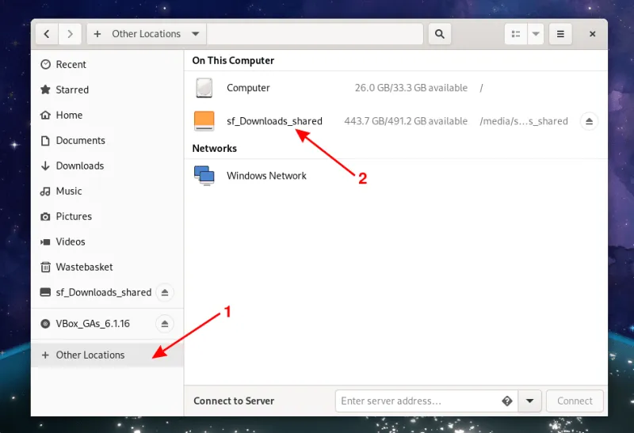This screenshot has height=433, width=634.
Task: Expand the server address history dropdown
Action: coord(529,401)
